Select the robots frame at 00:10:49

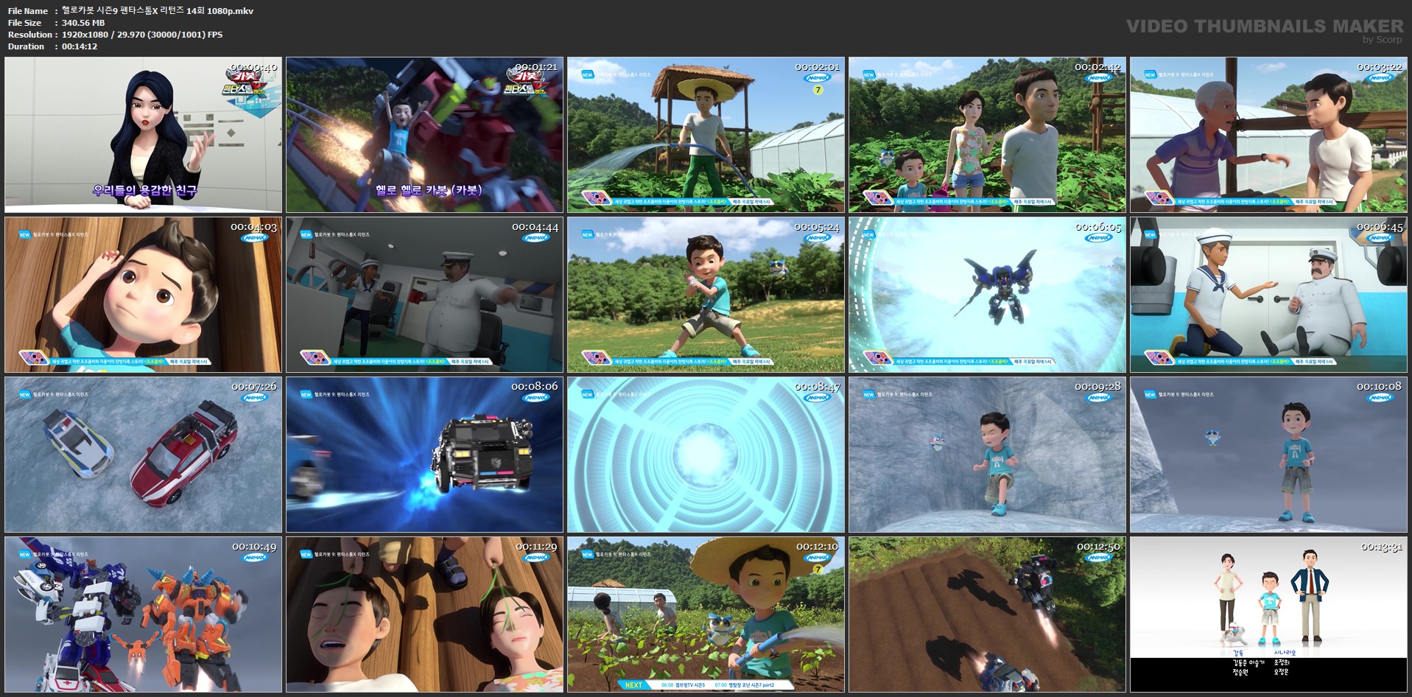144,614
